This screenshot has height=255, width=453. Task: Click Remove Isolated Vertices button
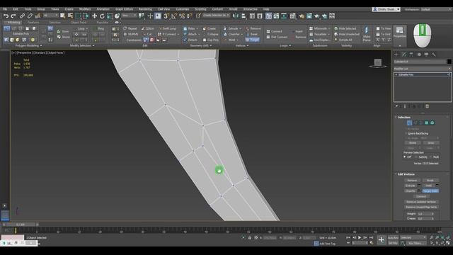pos(421,202)
